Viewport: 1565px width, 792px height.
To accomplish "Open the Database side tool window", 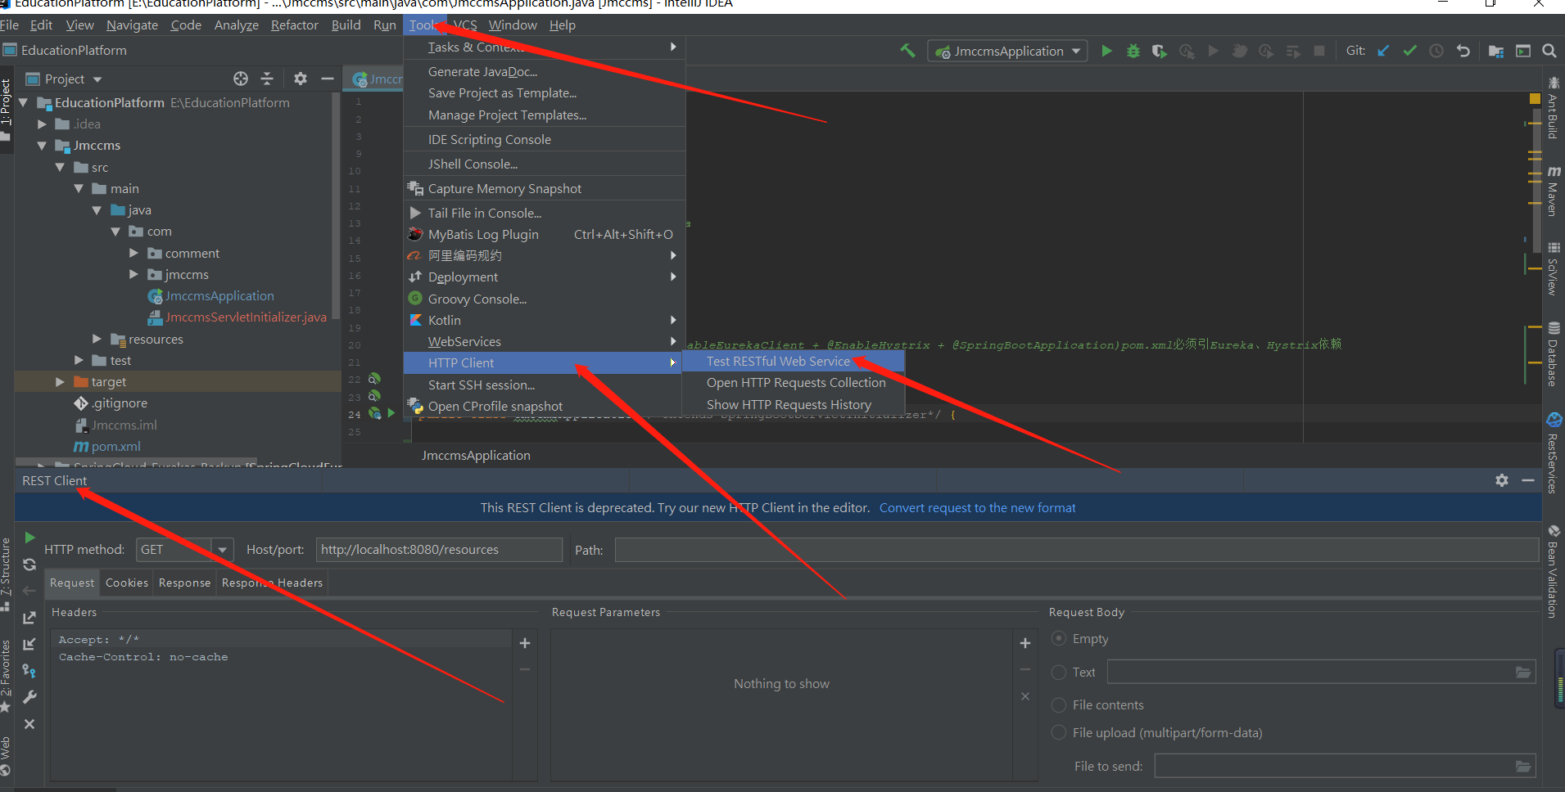I will click(1554, 353).
